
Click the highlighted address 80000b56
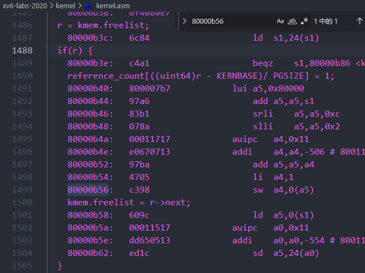88,190
